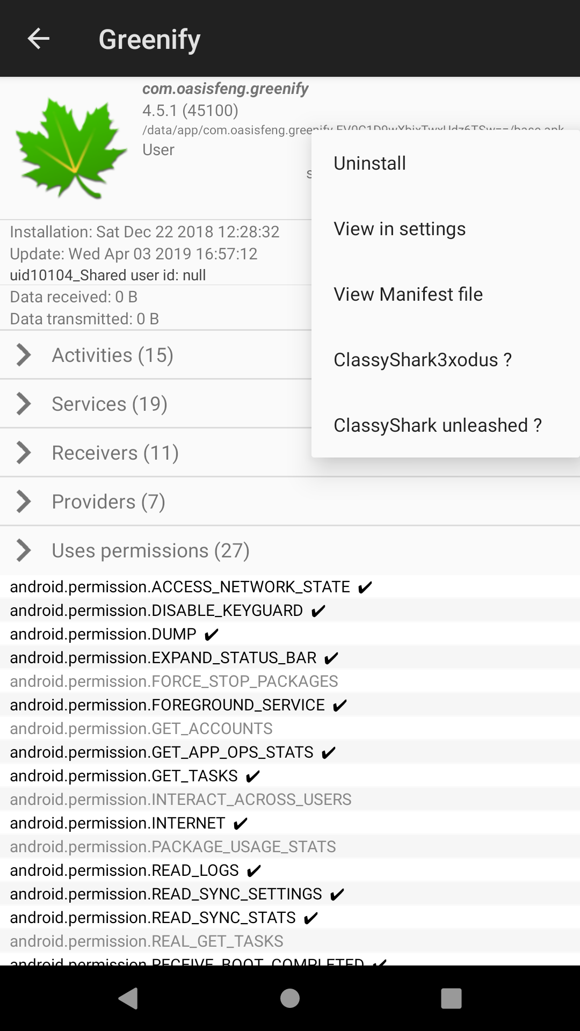Open View Manifest file menu entry
580x1031 pixels.
coord(408,294)
